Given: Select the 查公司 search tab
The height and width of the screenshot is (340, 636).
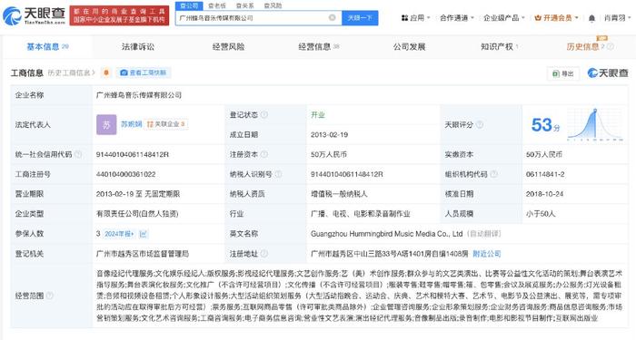Looking at the screenshot, I should tap(189, 5).
